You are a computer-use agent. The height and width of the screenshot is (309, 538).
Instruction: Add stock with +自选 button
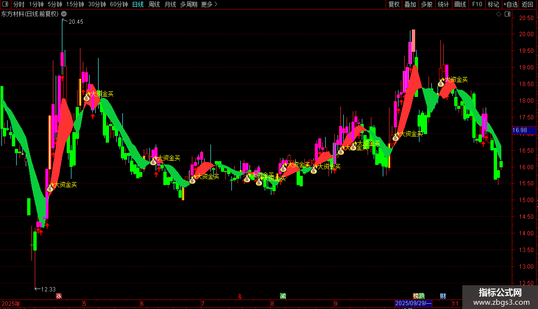(x=510, y=4)
